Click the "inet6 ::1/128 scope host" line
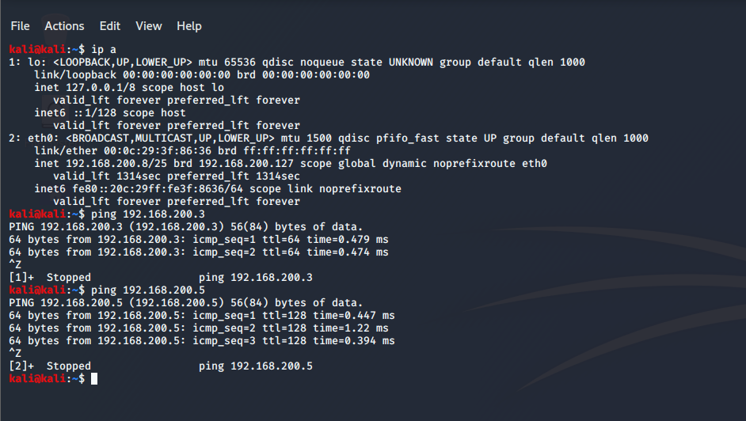 110,112
